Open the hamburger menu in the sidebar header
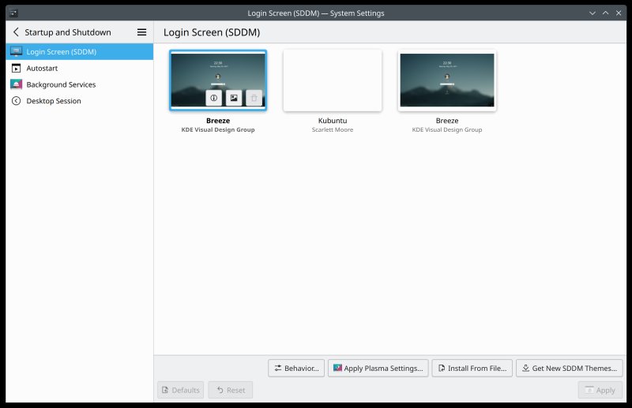Viewport: 632px width, 408px height. coord(141,32)
